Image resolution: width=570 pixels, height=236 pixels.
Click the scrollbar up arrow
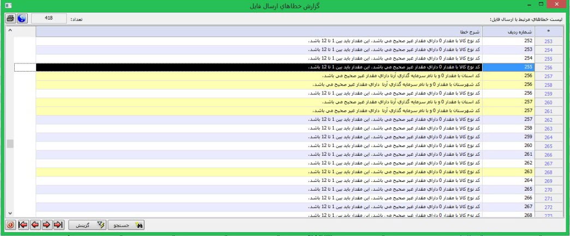10,31
